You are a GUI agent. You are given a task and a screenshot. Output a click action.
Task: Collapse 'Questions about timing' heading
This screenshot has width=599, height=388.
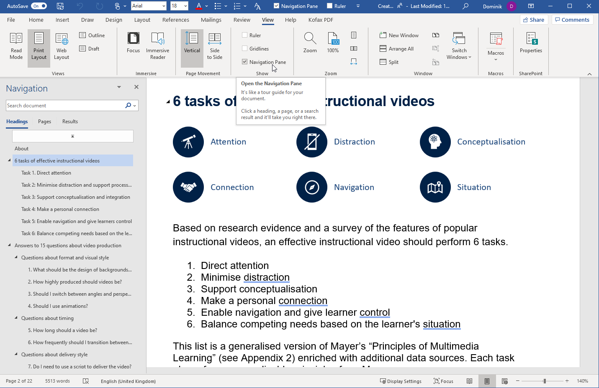pyautogui.click(x=16, y=318)
